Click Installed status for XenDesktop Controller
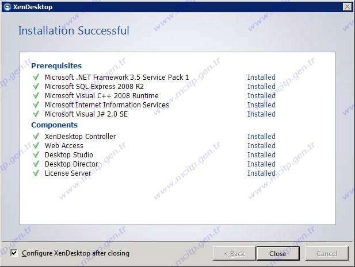 (261, 137)
